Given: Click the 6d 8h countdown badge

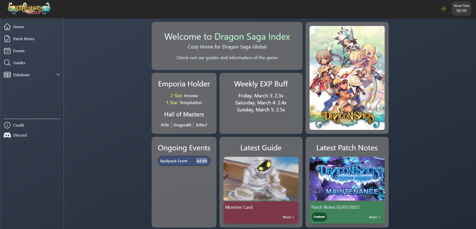Looking at the screenshot, I should pos(202,161).
